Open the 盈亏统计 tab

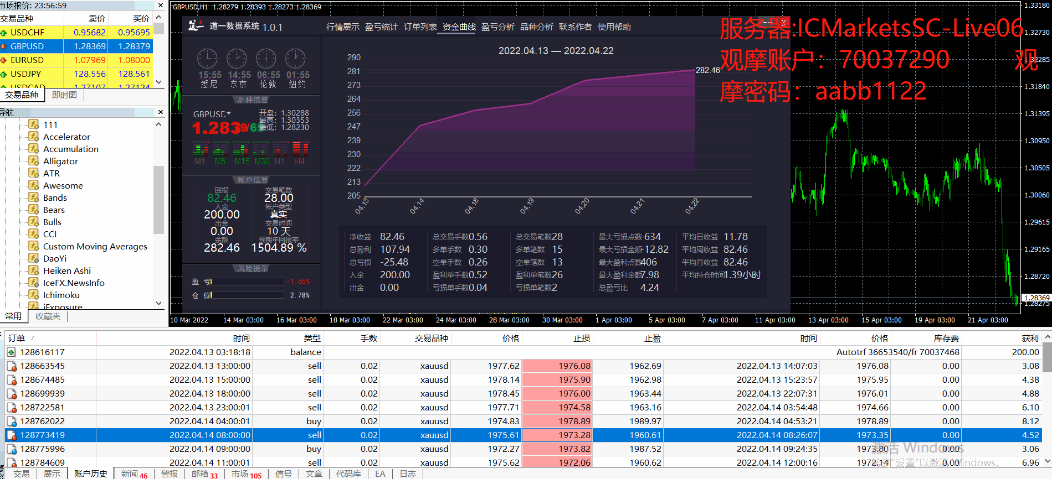click(x=381, y=27)
